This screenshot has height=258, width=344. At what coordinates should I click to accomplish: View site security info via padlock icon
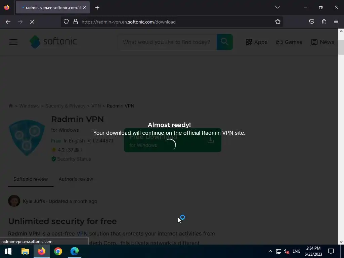(76, 22)
